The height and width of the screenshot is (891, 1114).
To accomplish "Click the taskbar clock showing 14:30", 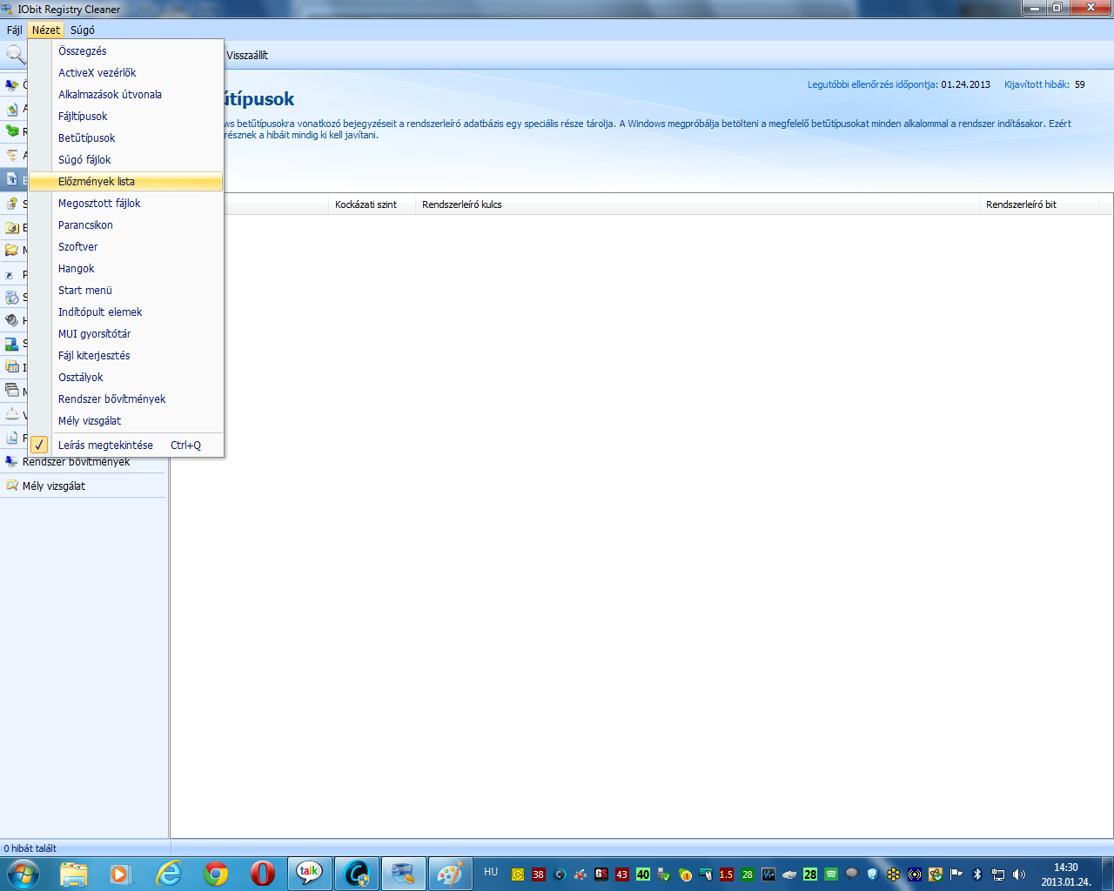I will click(x=1066, y=874).
